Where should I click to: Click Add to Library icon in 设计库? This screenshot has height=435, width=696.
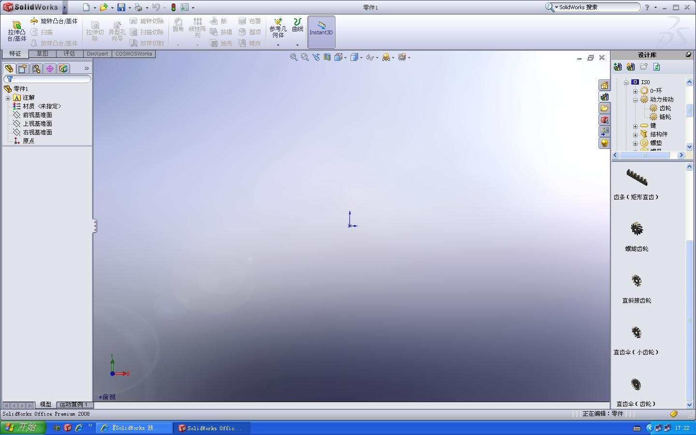pos(618,67)
